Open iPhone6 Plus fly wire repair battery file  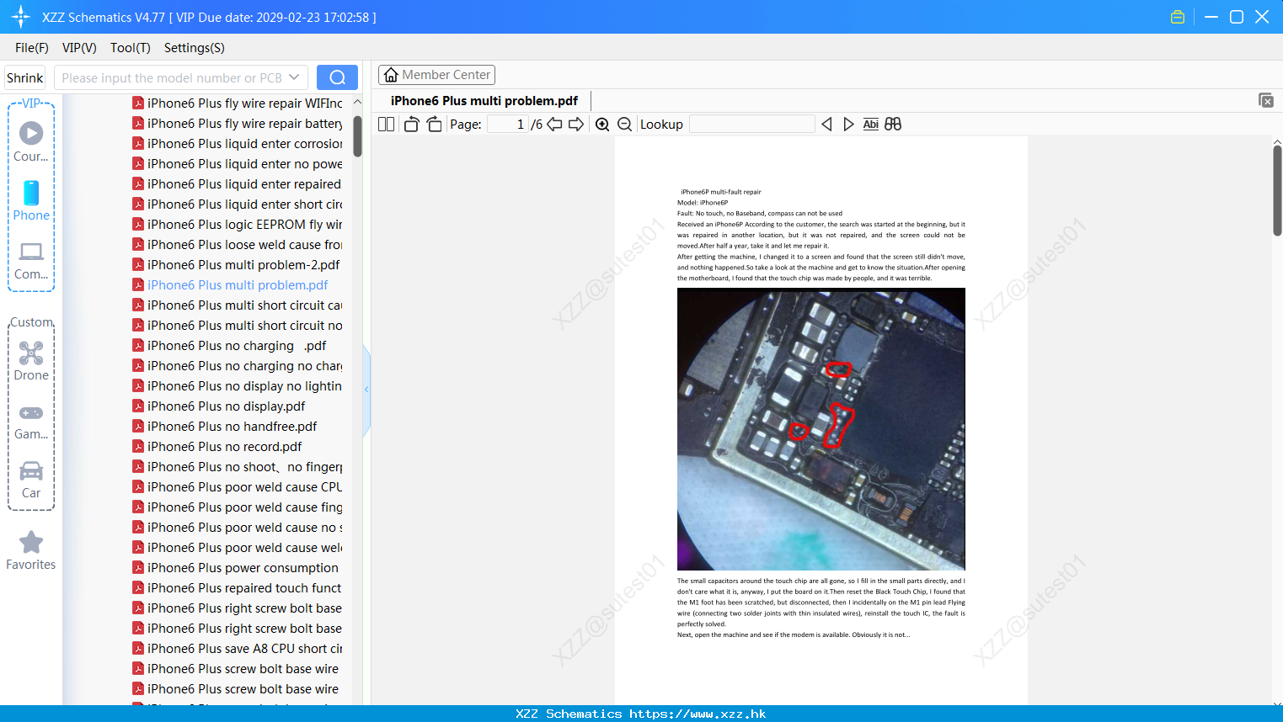(238, 124)
